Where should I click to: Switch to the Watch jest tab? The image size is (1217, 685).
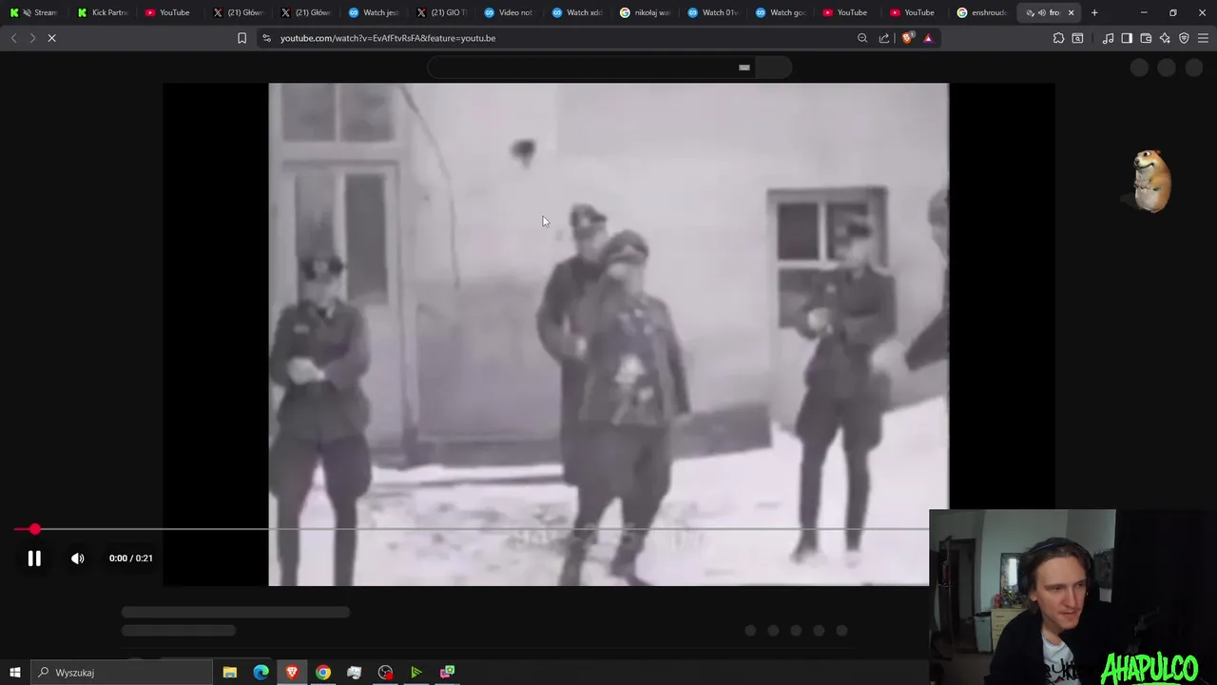tap(374, 12)
